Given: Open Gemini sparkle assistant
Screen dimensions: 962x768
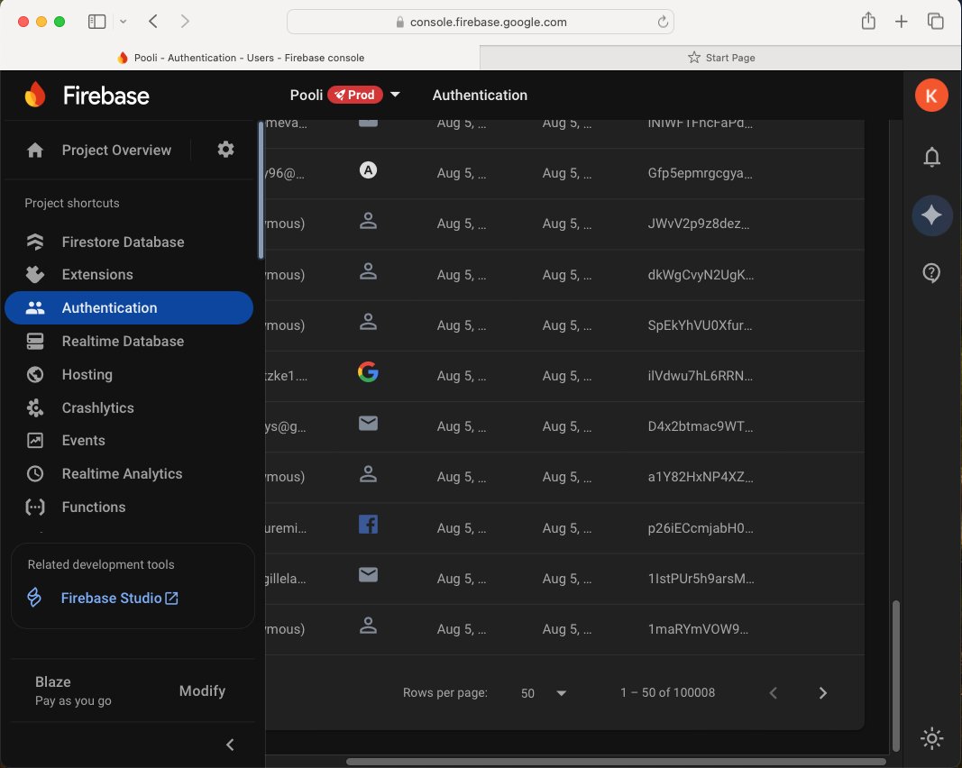Looking at the screenshot, I should 931,215.
